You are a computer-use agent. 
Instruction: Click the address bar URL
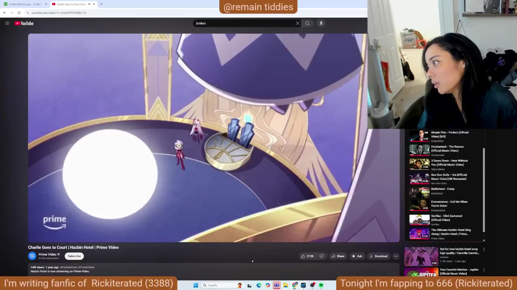pos(59,13)
